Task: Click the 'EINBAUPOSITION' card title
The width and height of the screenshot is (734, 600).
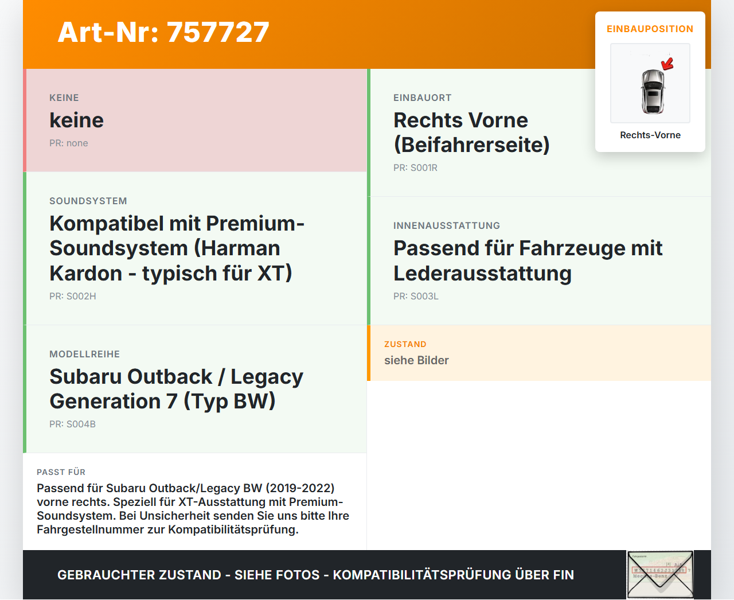Action: (x=650, y=29)
